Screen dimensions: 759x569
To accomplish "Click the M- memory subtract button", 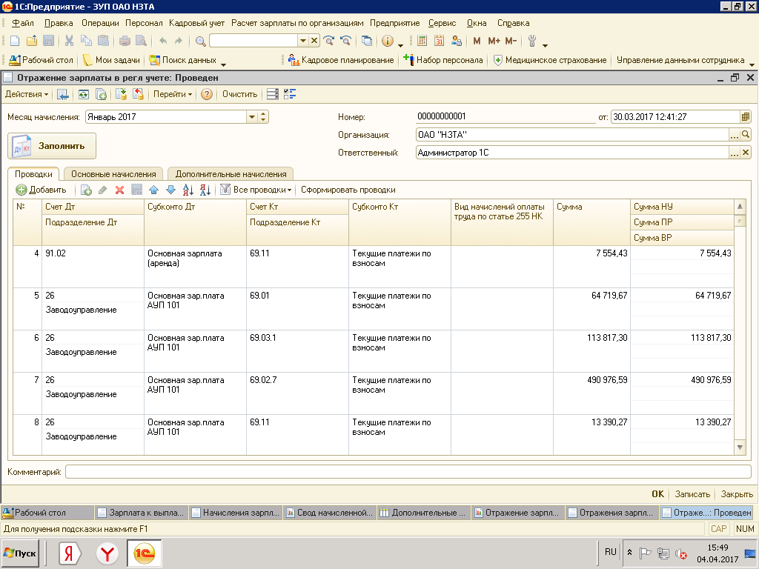I will tap(511, 41).
